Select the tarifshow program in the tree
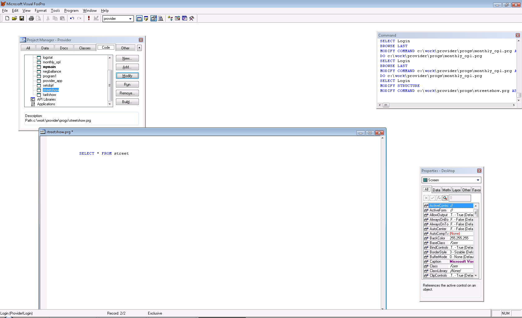 (x=49, y=95)
